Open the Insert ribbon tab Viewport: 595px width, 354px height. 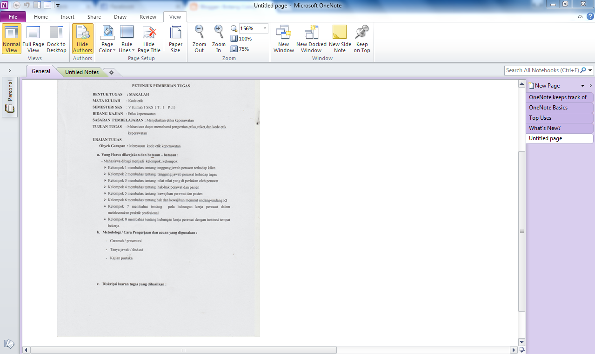(67, 17)
